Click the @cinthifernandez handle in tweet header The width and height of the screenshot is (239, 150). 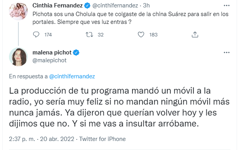coord(115,5)
